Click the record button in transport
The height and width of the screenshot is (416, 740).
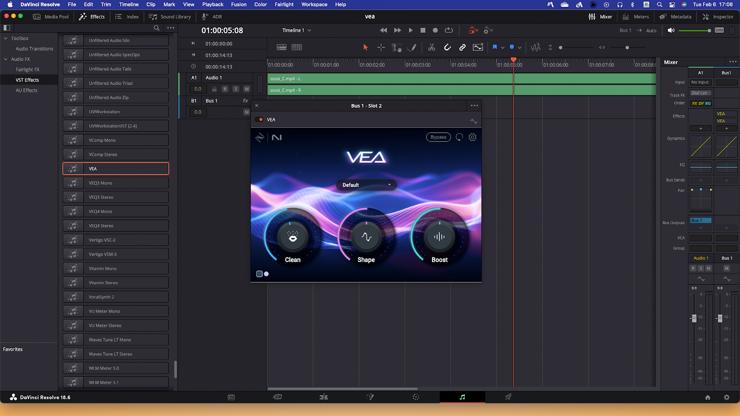click(435, 30)
